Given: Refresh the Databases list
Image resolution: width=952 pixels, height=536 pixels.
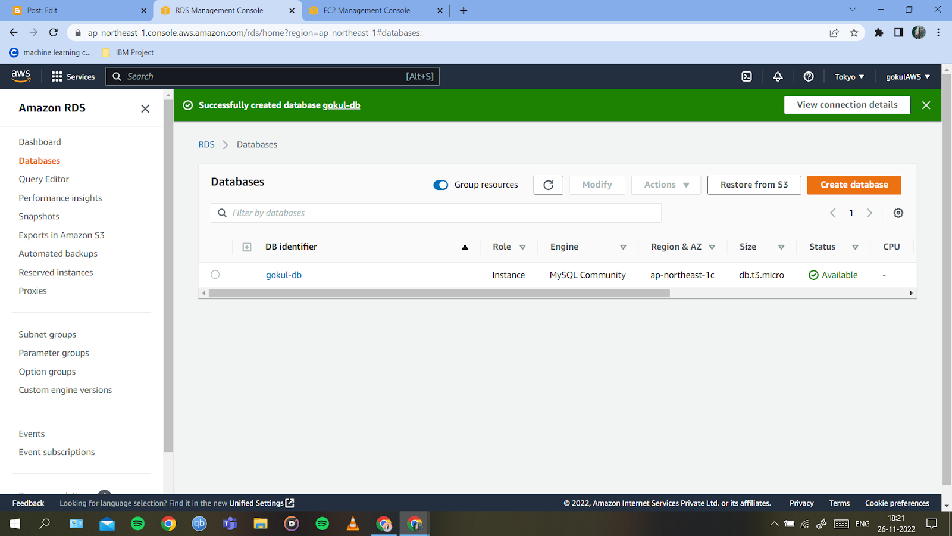Looking at the screenshot, I should point(549,185).
